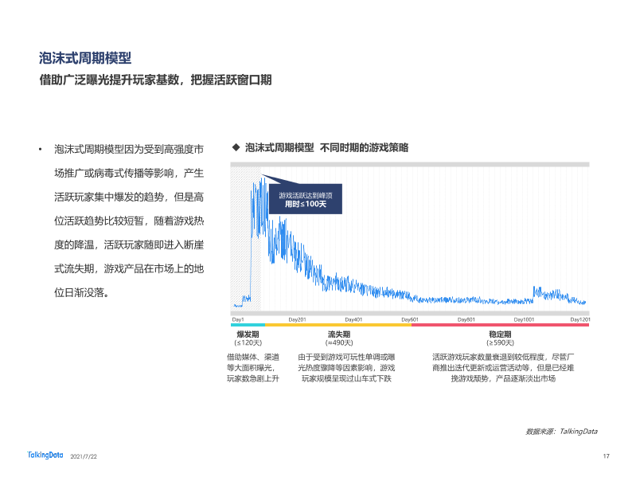Click the Day1001 axis label
The width and height of the screenshot is (636, 477).
pyautogui.click(x=524, y=319)
